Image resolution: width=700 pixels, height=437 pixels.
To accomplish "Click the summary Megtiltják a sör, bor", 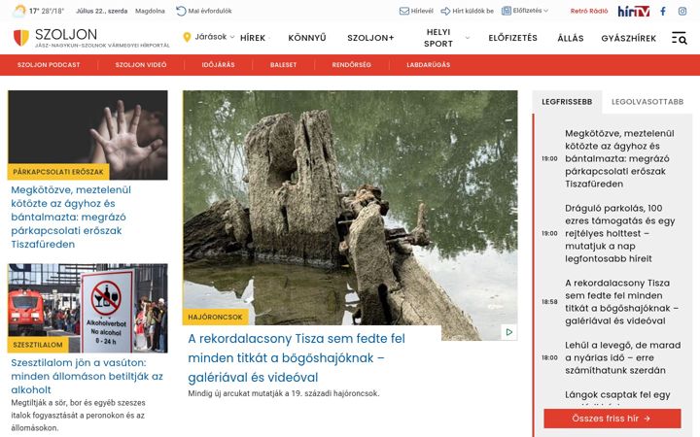I will coord(78,416).
